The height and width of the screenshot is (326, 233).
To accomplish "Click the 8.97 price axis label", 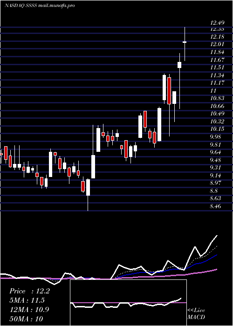I will pyautogui.click(x=216, y=183).
